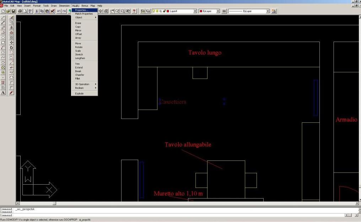The image size is (361, 222).
Task: Select the Rectangle draw tool
Action: pos(3,42)
